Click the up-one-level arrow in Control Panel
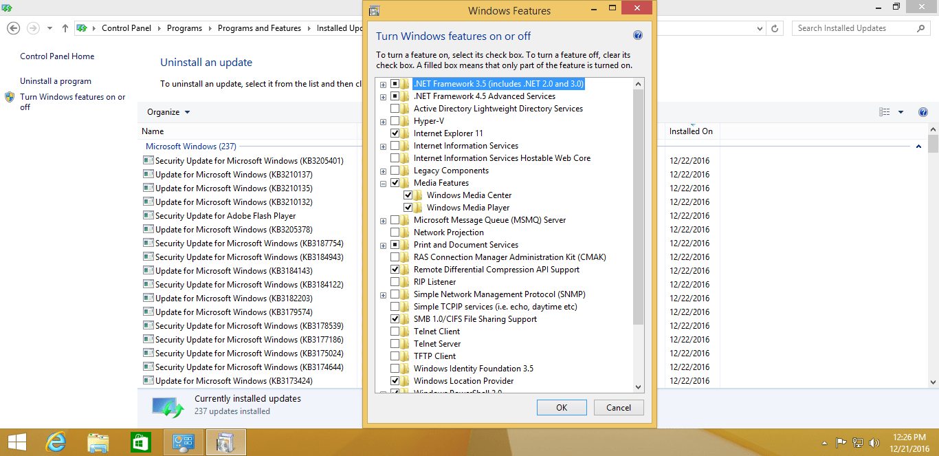The width and height of the screenshot is (939, 456). coord(65,28)
